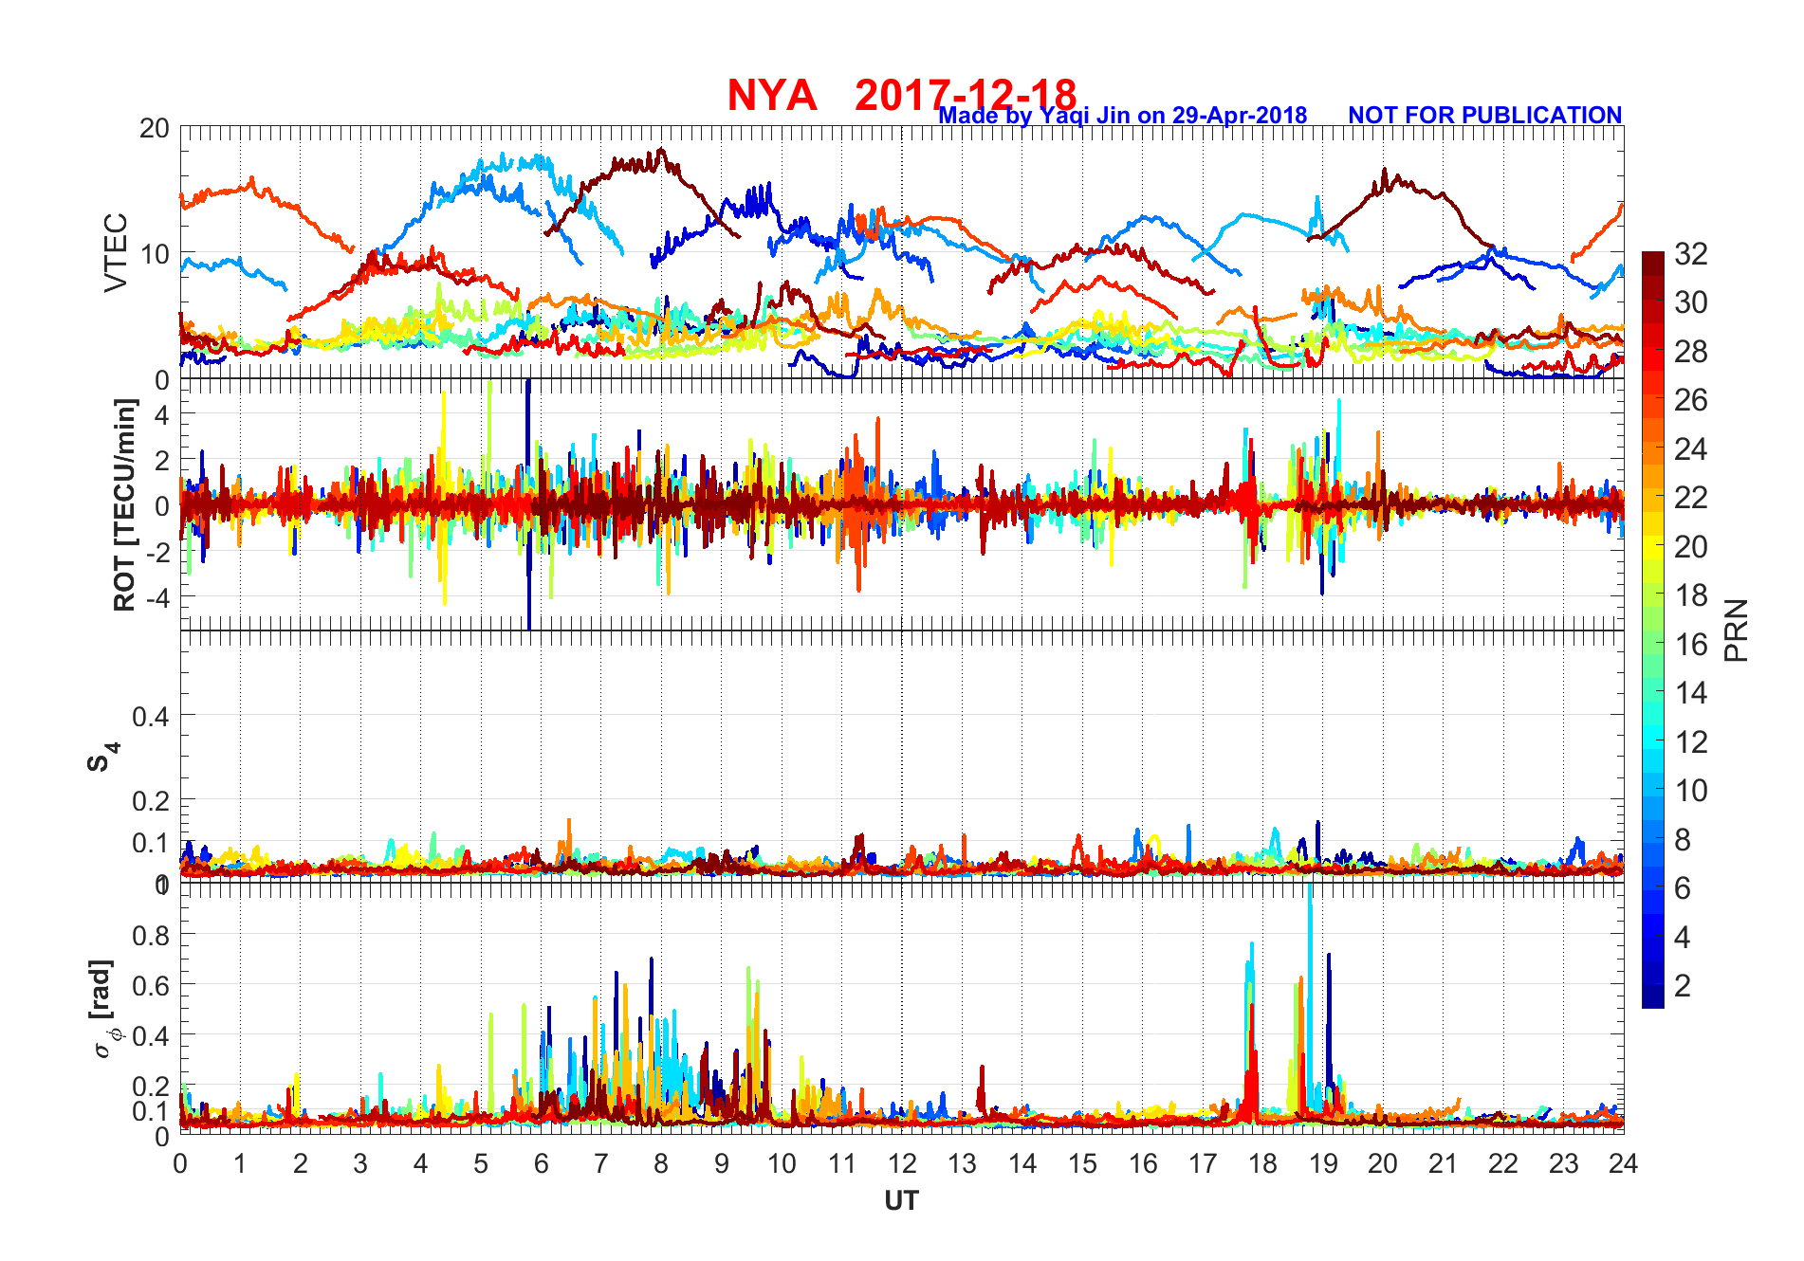1804x1261 pixels.
Task: Select ROT axis tick label positive 4
Action: [x=162, y=414]
